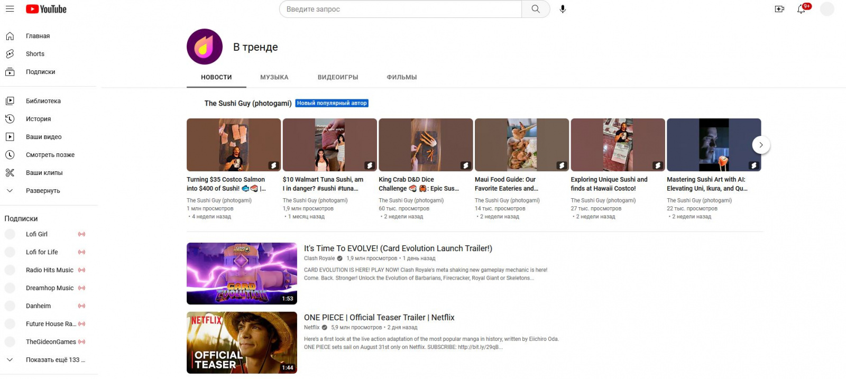Open Clash Royale channel link
The width and height of the screenshot is (846, 379).
(x=319, y=258)
